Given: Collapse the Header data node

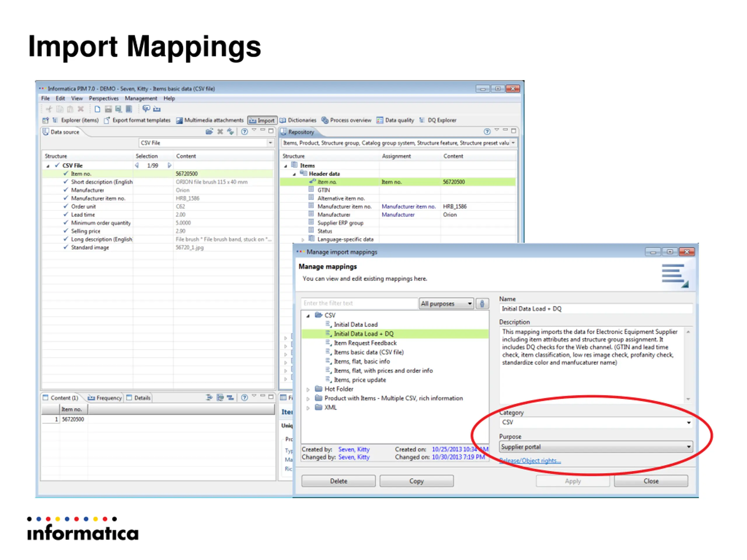Looking at the screenshot, I should [x=294, y=174].
